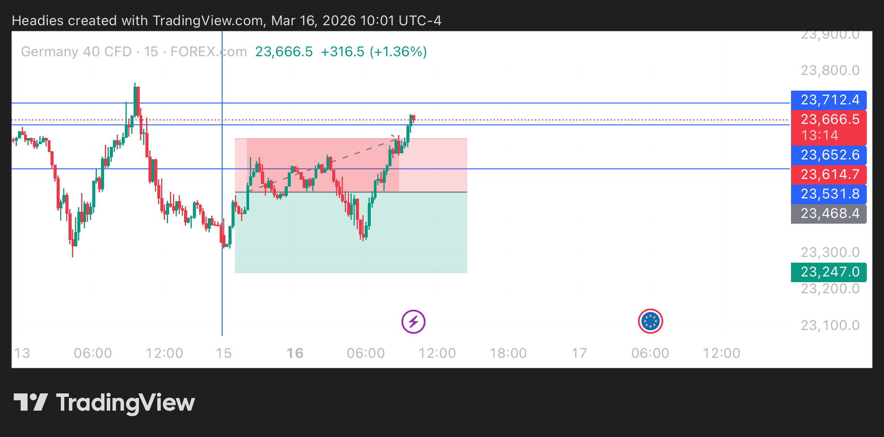Click the green 23,247.0 target price label
This screenshot has height=437, width=884.
click(x=829, y=272)
